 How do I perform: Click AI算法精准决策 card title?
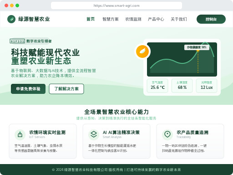pos(121,132)
